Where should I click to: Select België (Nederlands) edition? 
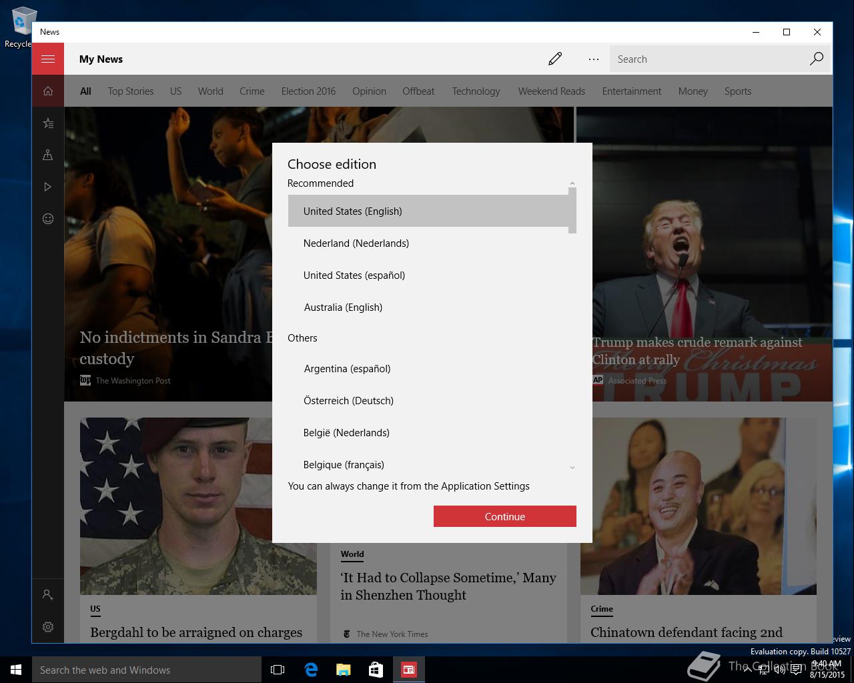coord(428,432)
